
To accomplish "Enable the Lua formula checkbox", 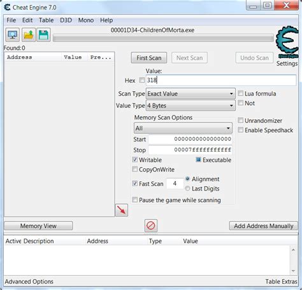I will 240,93.
